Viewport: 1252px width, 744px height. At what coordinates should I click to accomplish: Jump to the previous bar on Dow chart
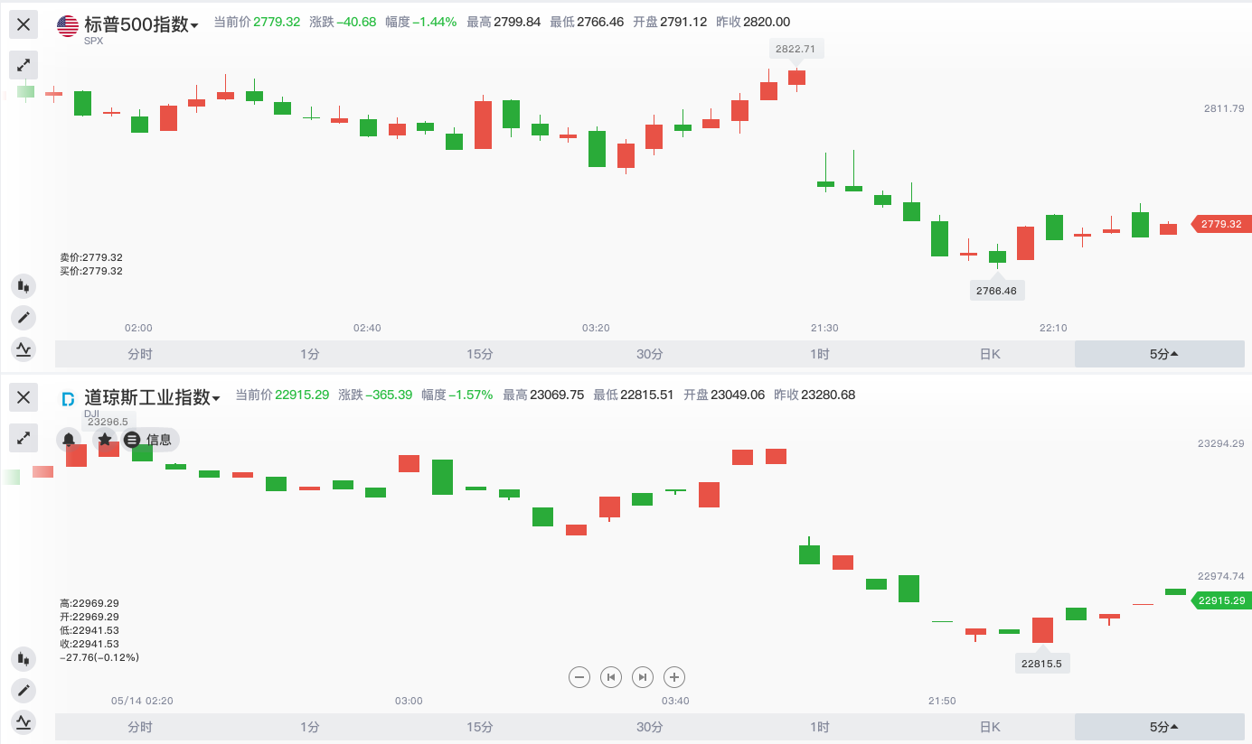(611, 676)
